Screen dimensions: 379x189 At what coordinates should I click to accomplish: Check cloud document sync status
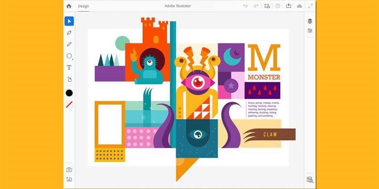pyautogui.click(x=300, y=6)
